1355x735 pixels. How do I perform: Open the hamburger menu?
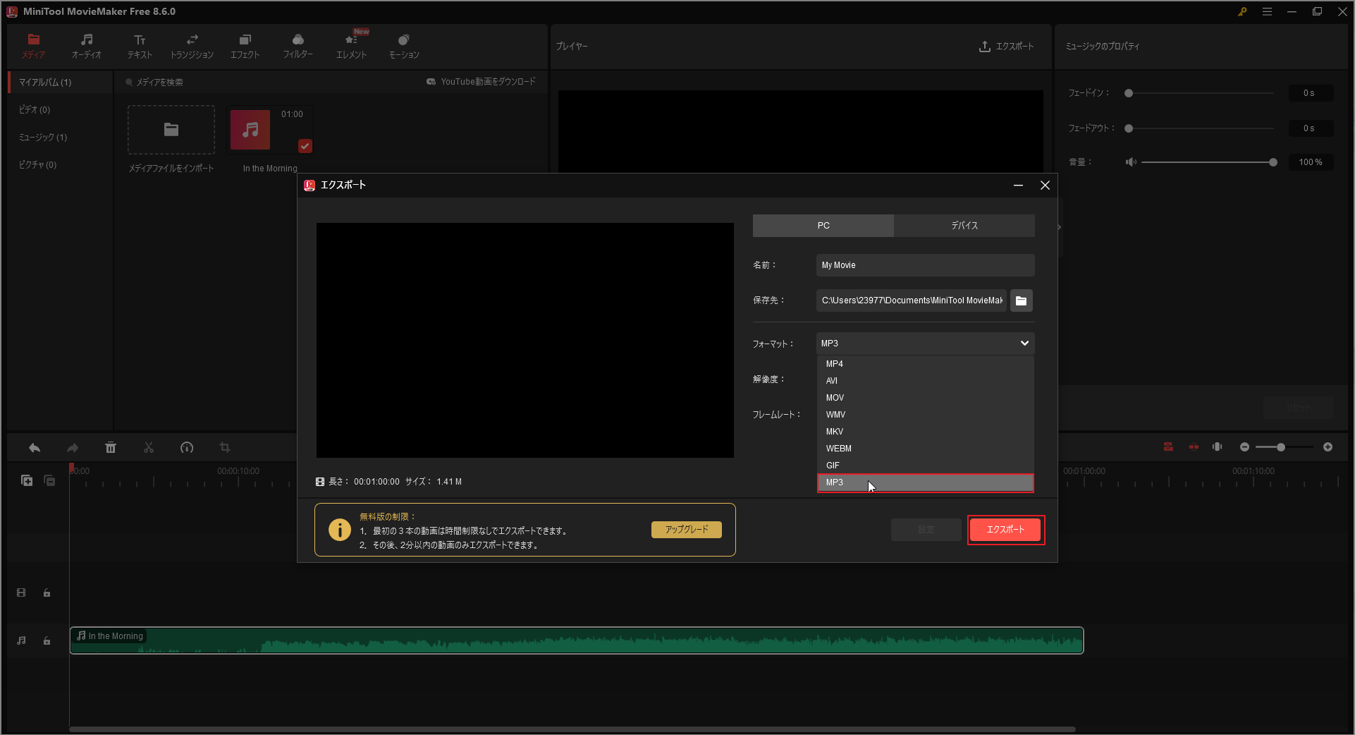point(1267,11)
